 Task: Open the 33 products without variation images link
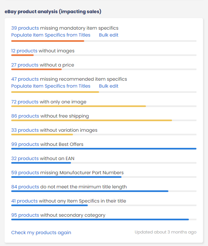(25, 130)
